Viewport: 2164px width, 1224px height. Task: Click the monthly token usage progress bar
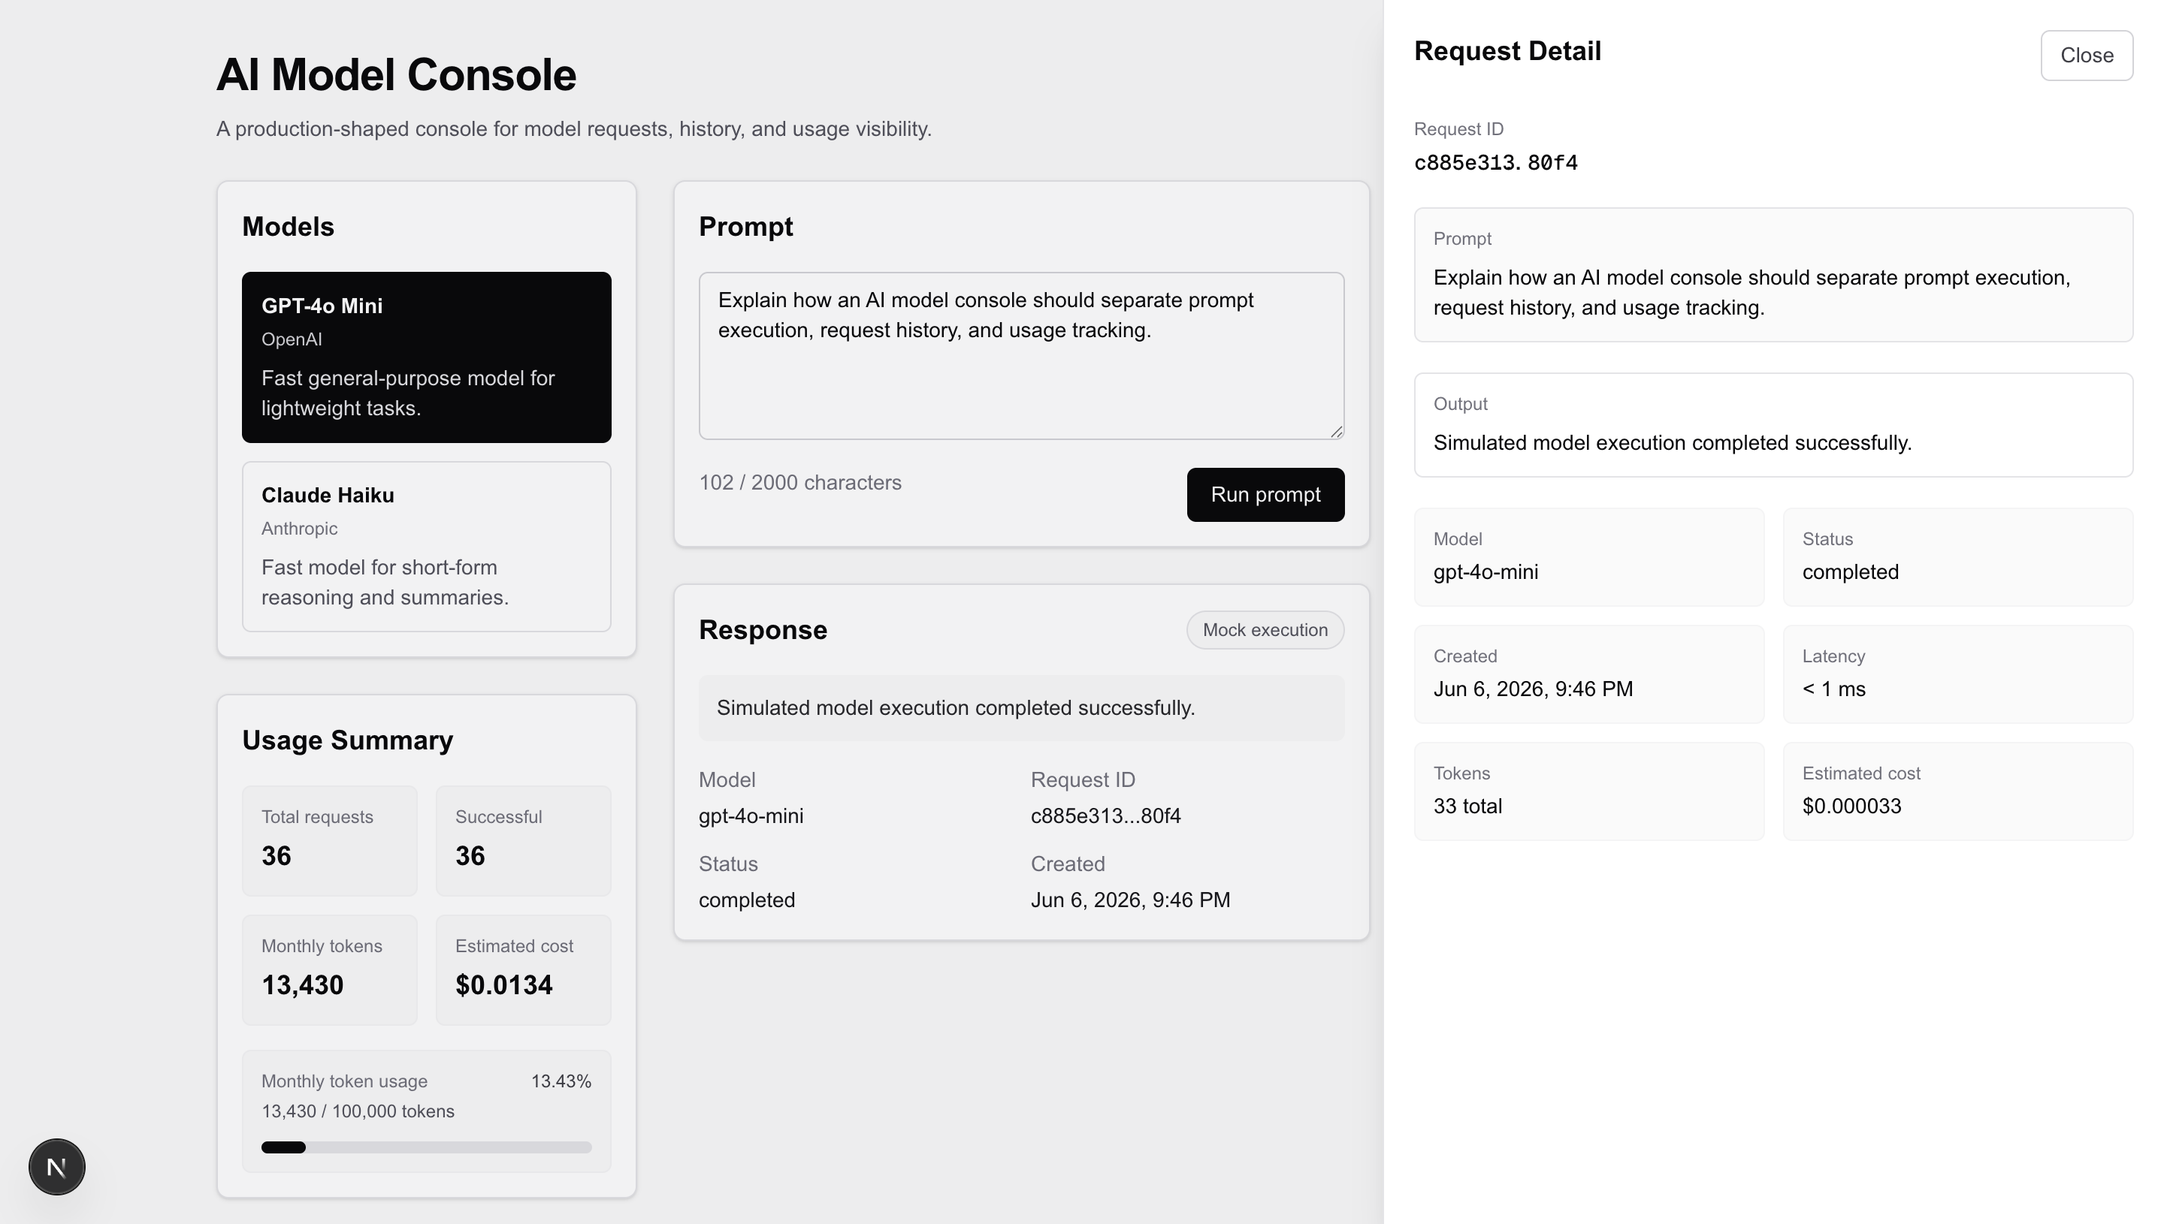(x=426, y=1147)
